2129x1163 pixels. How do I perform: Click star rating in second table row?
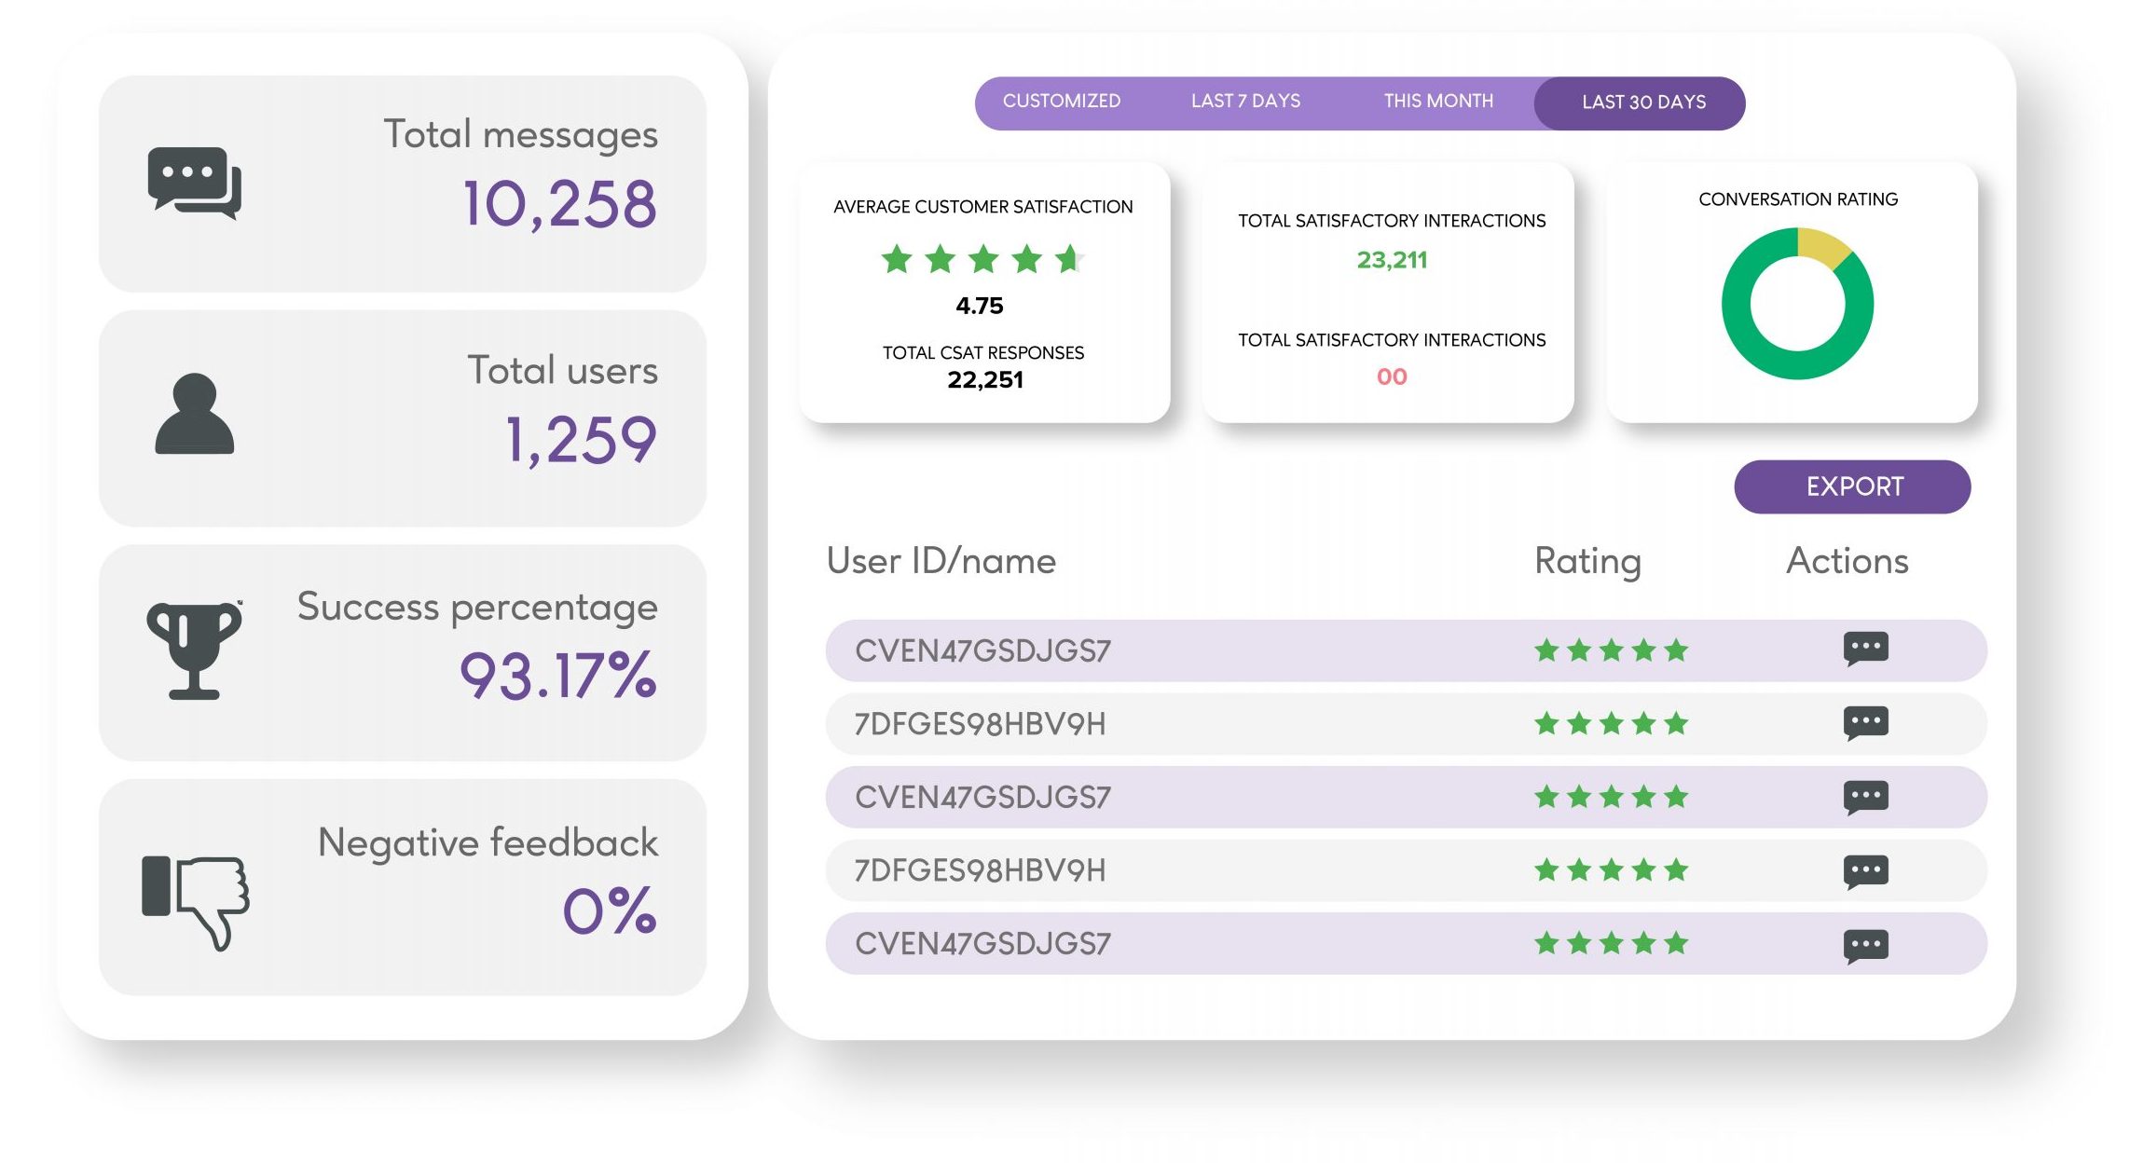coord(1611,723)
